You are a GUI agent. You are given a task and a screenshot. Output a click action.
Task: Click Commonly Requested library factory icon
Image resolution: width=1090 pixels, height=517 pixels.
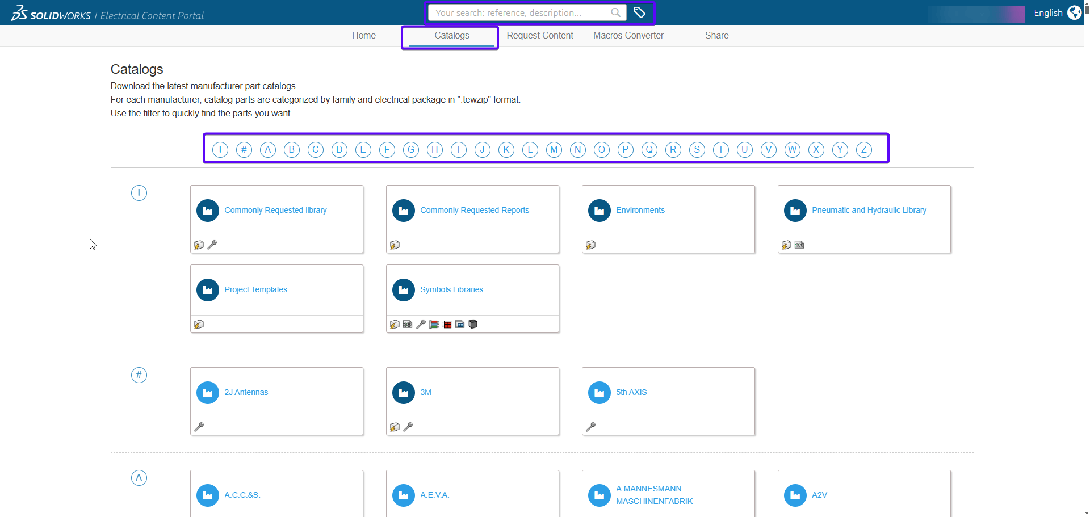[208, 211]
